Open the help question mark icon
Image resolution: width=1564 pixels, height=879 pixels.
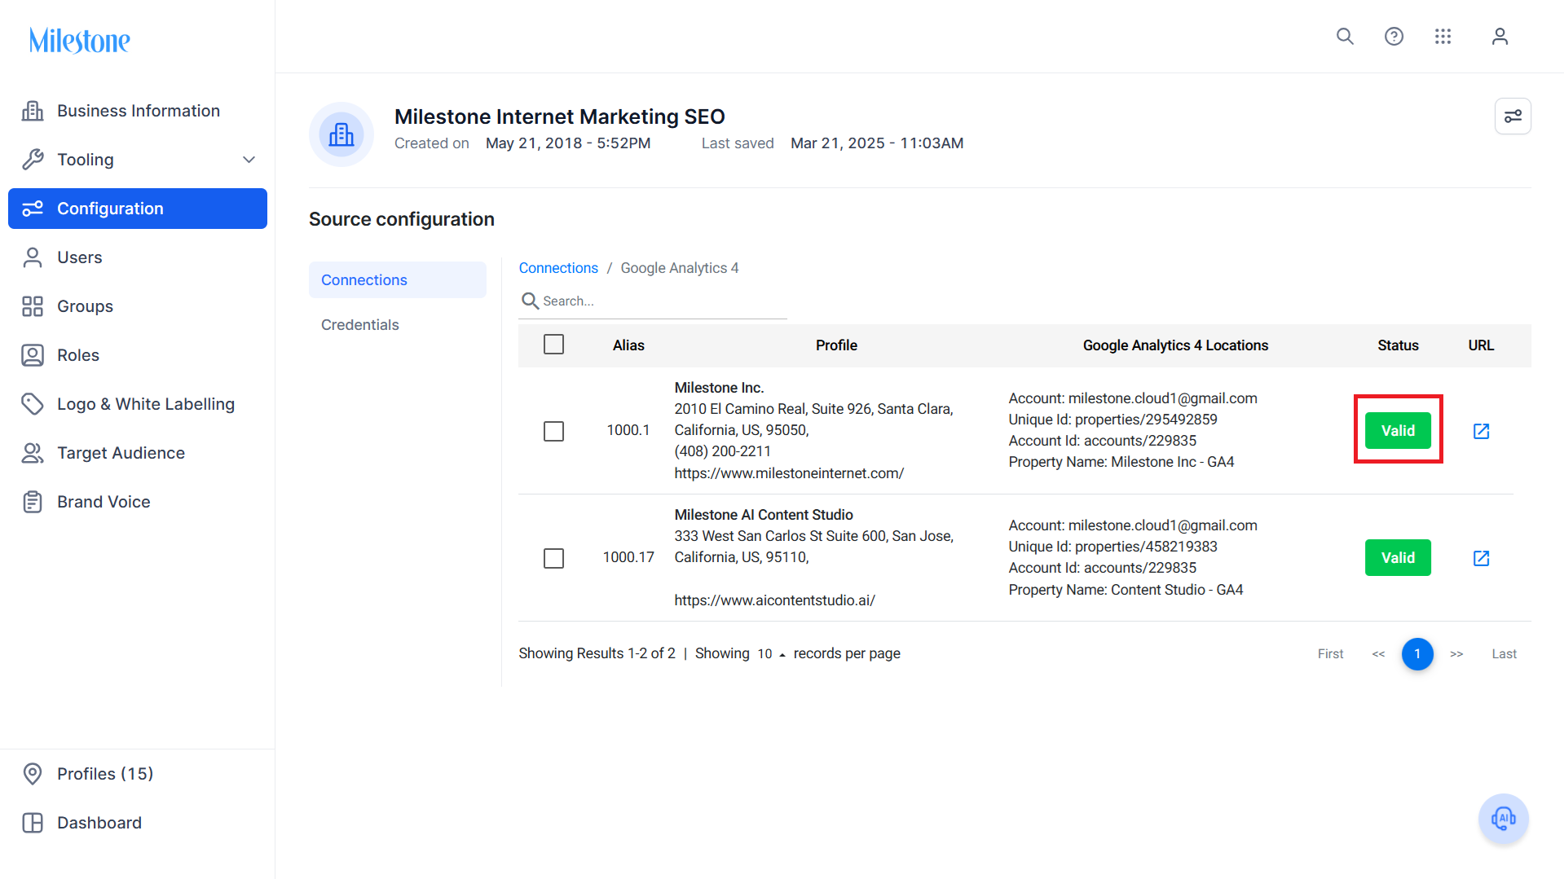1394,37
